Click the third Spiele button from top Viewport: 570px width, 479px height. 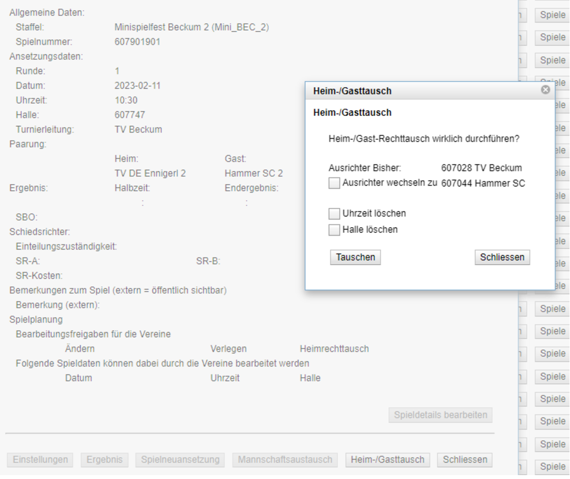(552, 60)
